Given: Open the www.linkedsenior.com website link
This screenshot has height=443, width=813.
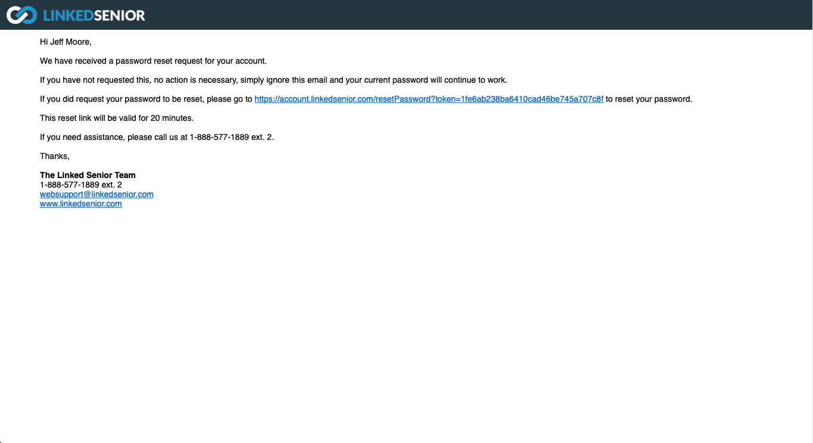Looking at the screenshot, I should pos(80,204).
